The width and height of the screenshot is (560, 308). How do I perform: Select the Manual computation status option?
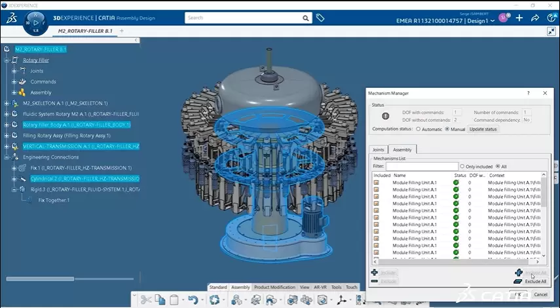click(x=447, y=129)
